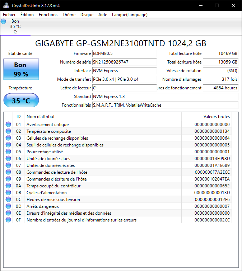Click the transfer mode field PCIe 3.0 x4
The height and width of the screenshot is (271, 242).
[125, 79]
